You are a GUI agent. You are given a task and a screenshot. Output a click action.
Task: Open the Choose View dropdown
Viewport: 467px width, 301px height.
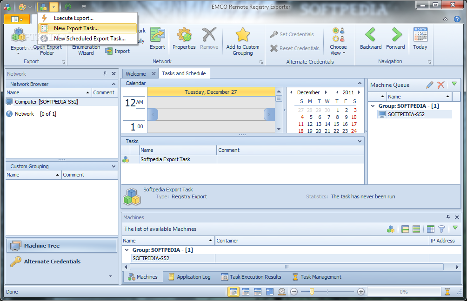pyautogui.click(x=338, y=41)
